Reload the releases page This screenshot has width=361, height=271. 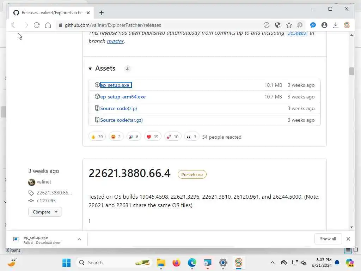37,25
